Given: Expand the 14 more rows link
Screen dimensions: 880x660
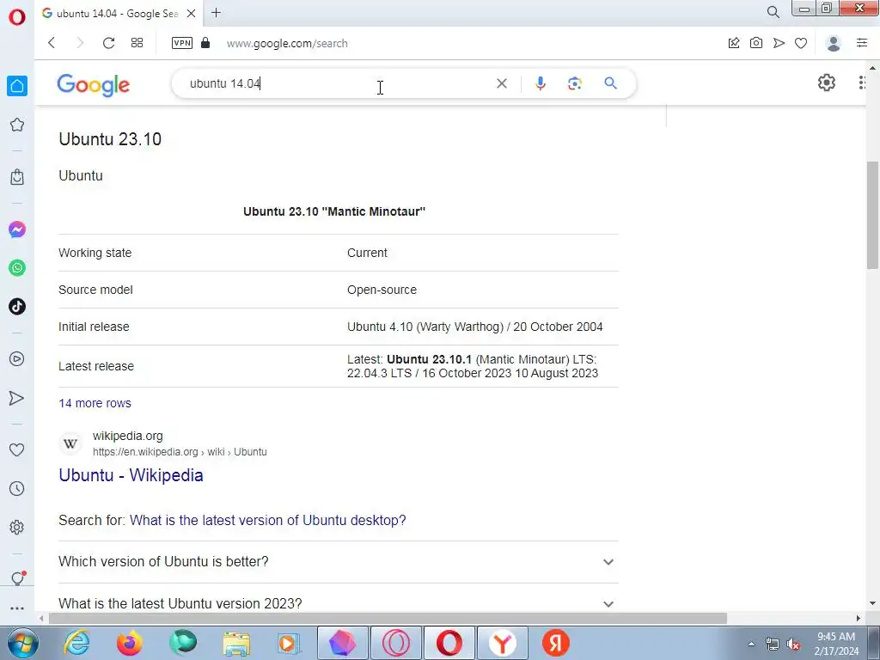Looking at the screenshot, I should (x=95, y=403).
